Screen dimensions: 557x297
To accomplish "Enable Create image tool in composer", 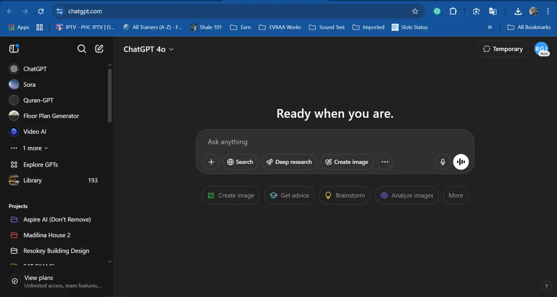I will pyautogui.click(x=347, y=162).
